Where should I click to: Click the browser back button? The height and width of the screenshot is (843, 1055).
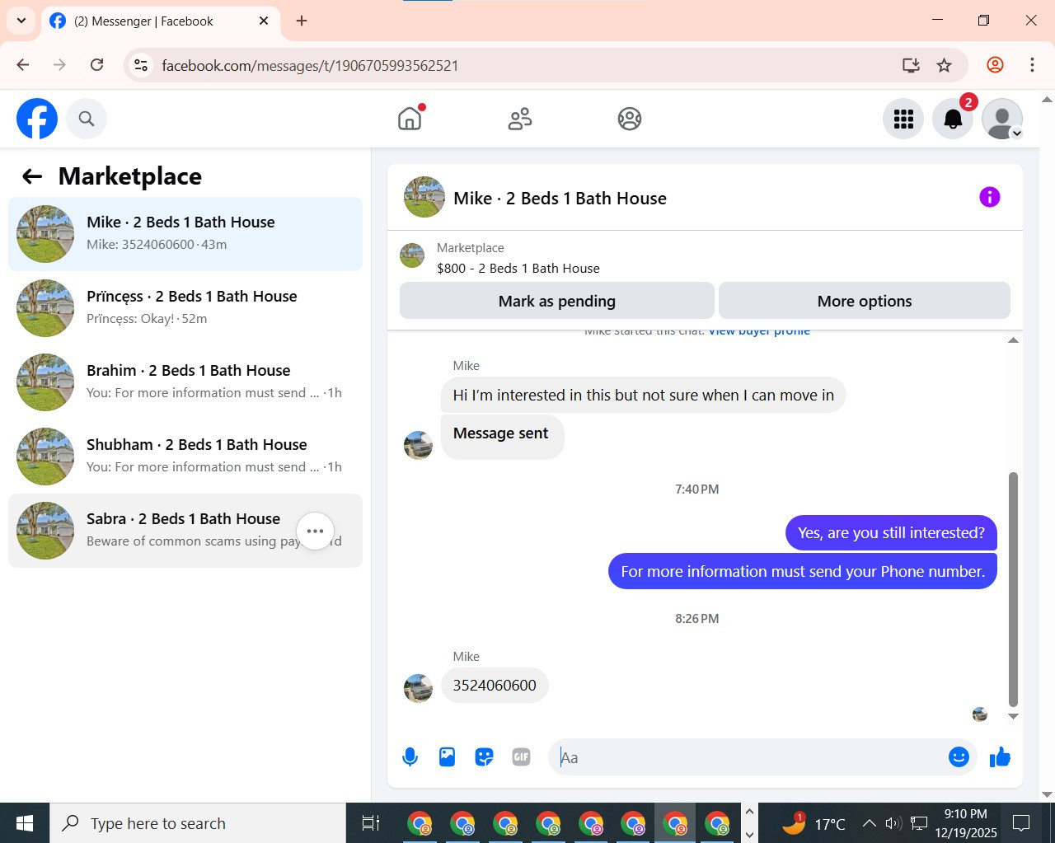(x=23, y=65)
